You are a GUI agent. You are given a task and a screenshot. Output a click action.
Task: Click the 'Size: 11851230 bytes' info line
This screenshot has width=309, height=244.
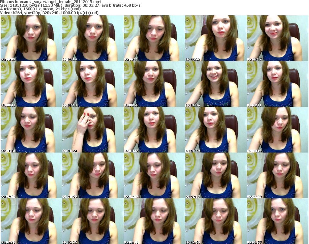[x=70, y=5]
